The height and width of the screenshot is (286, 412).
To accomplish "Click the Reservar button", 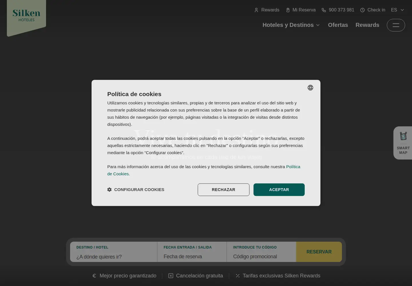I will tap(319, 252).
